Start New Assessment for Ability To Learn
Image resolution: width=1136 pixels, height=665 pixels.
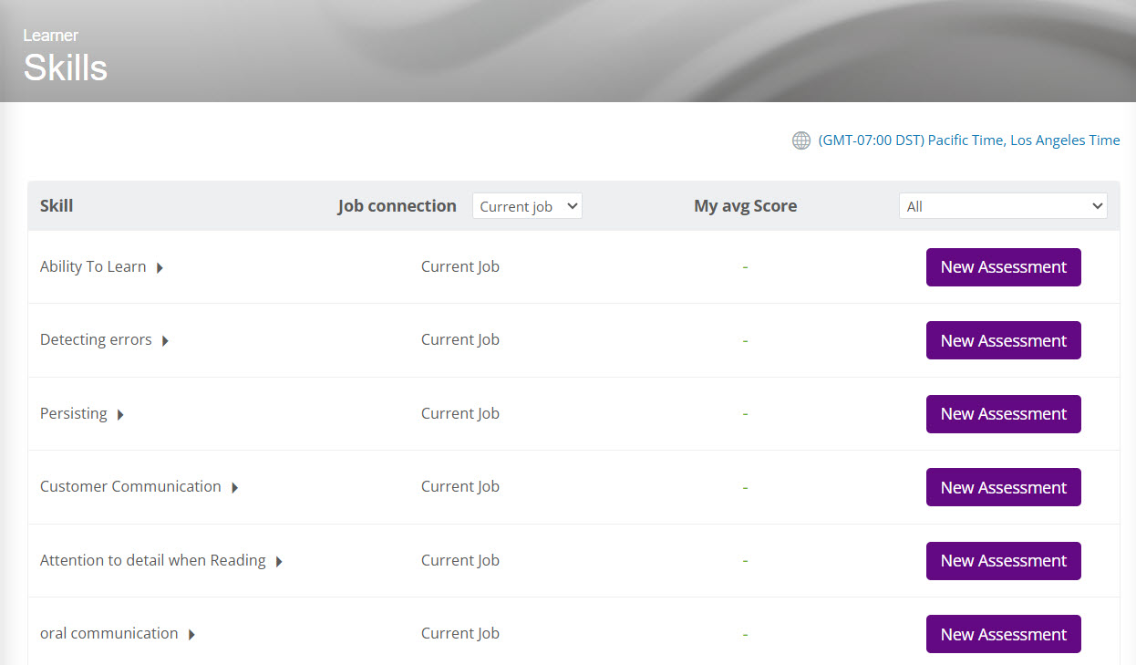pos(1003,267)
